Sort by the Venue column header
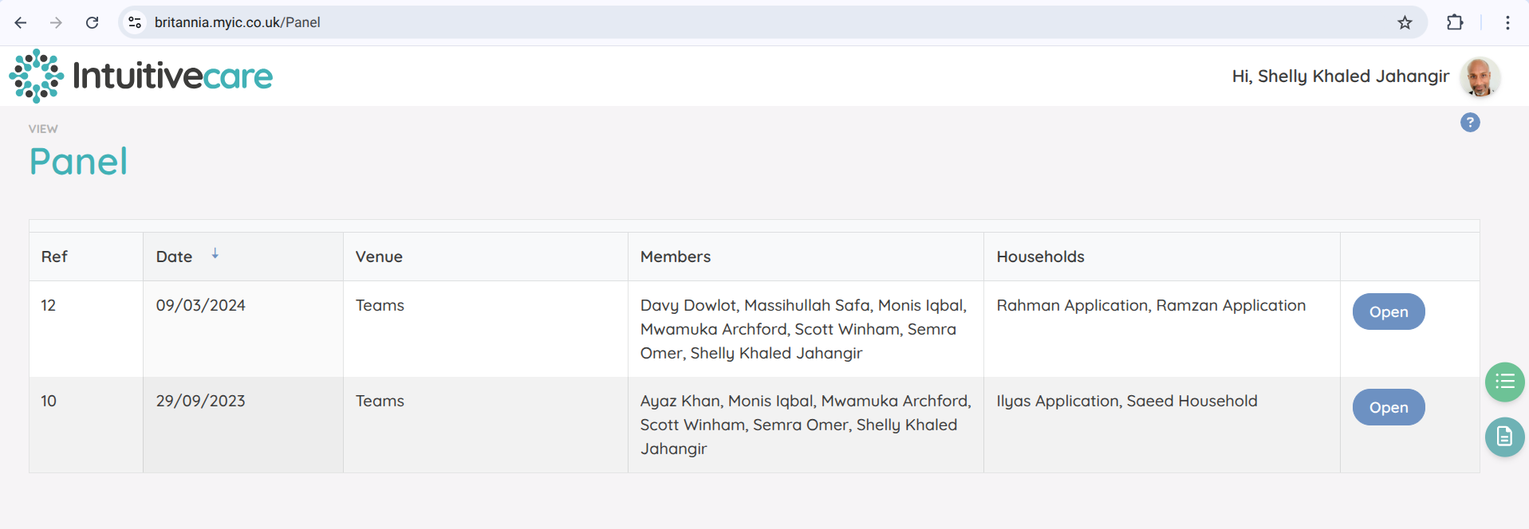 [379, 257]
